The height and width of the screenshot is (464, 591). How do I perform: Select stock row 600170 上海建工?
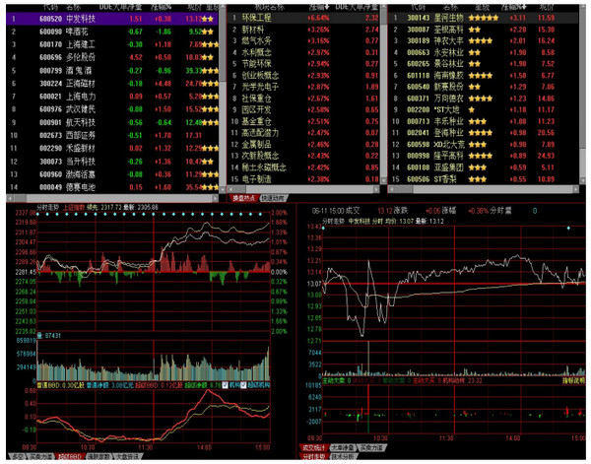(112, 44)
